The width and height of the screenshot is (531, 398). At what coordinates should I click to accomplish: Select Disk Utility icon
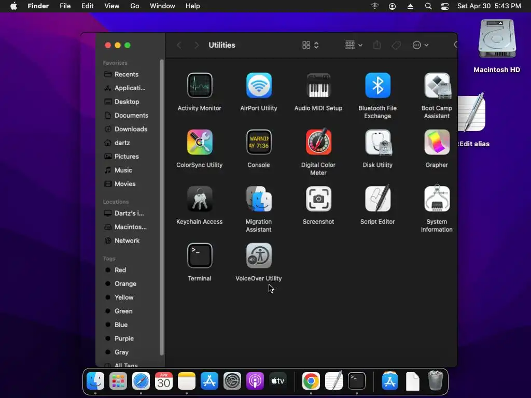(378, 142)
